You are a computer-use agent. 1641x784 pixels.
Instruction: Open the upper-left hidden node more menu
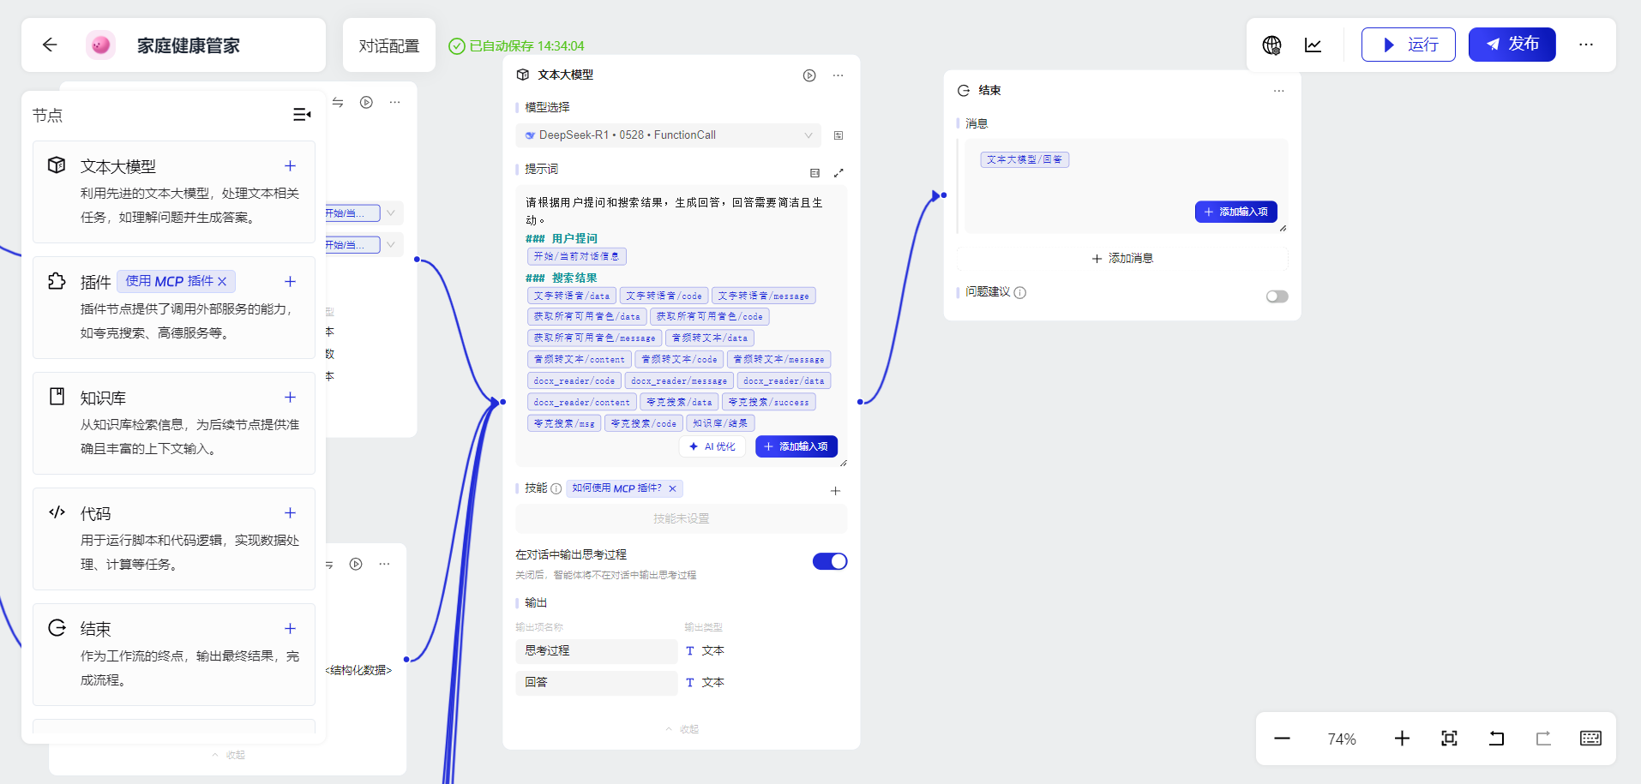[394, 102]
